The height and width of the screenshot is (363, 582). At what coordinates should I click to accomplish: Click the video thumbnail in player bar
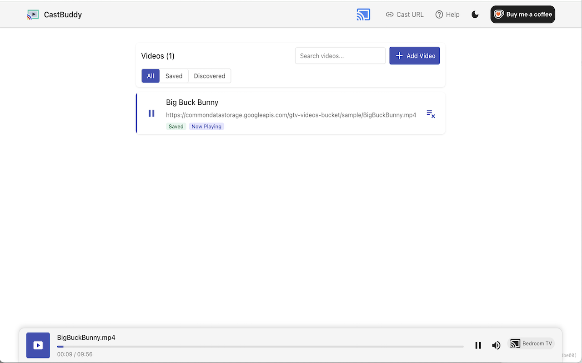pyautogui.click(x=38, y=345)
